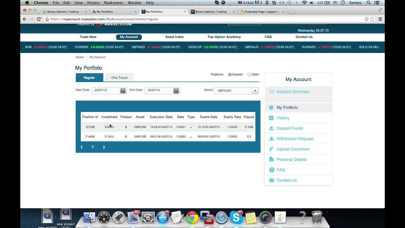Screen dimensions: 405x228
Task: Click the $ 100.0 investment value
Action: pyautogui.click(x=109, y=137)
